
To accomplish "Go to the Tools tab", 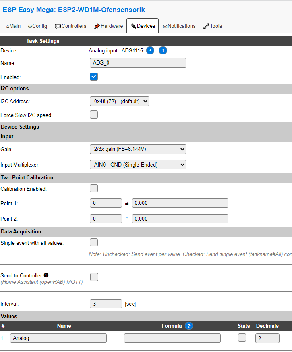I will (213, 26).
